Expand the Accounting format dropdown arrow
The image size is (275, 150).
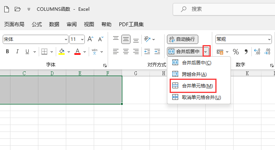point(227,52)
